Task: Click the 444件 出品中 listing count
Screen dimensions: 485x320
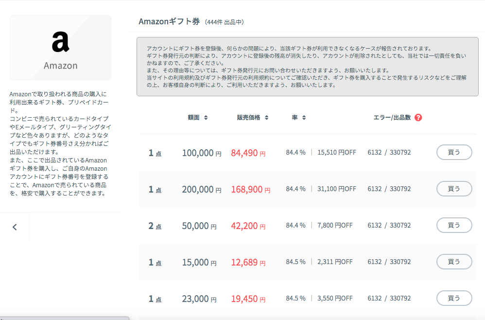Action: [225, 22]
